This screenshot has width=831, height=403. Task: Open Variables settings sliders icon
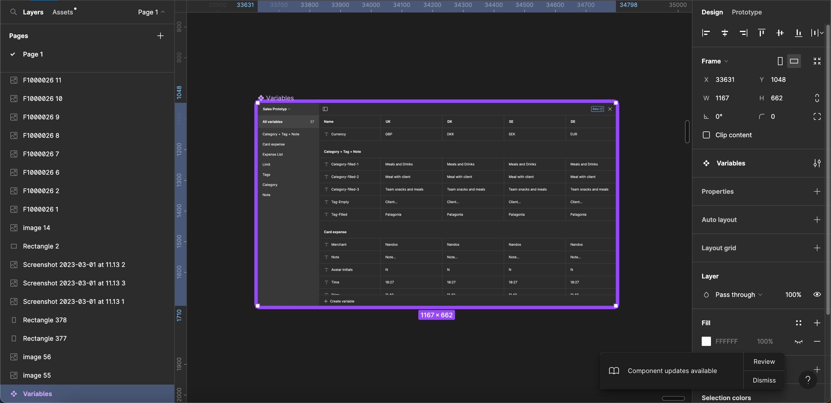[817, 163]
